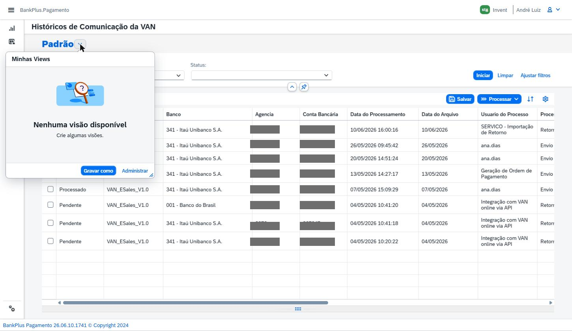Click the Banco column header
This screenshot has width=572, height=331.
click(207, 114)
